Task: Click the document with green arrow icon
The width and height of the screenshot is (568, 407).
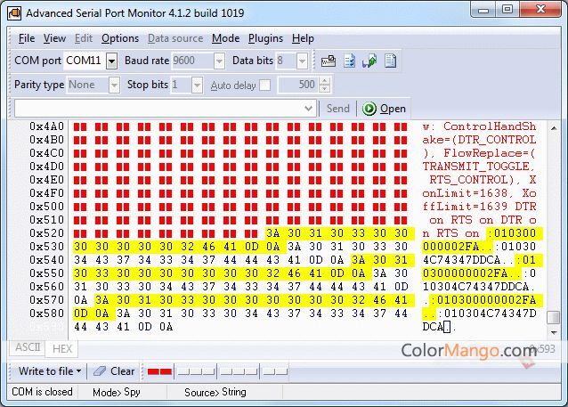Action: pyautogui.click(x=369, y=61)
